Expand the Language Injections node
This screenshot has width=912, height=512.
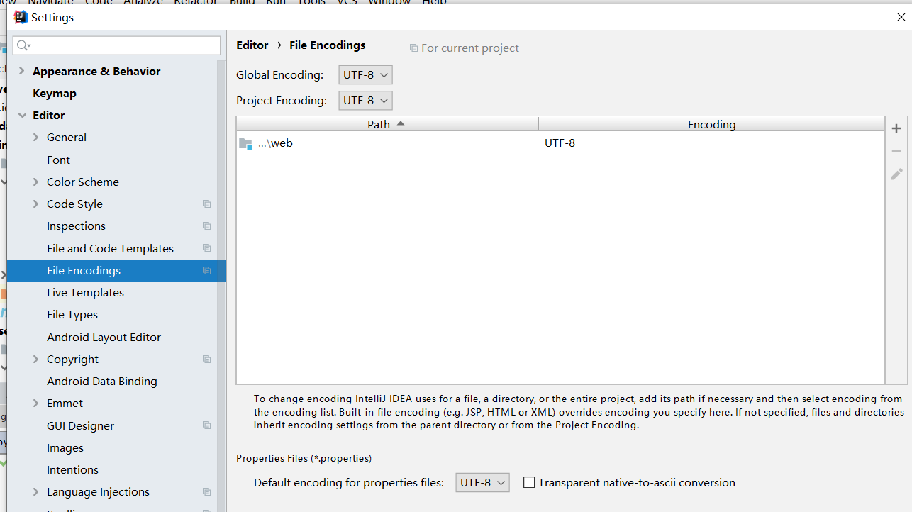click(x=35, y=492)
